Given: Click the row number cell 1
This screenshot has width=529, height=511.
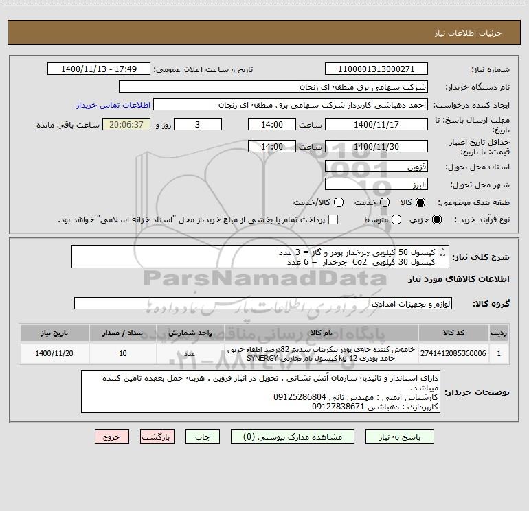Looking at the screenshot, I should tap(499, 353).
